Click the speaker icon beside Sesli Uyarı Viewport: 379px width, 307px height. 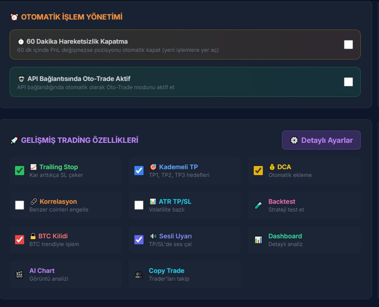(153, 236)
